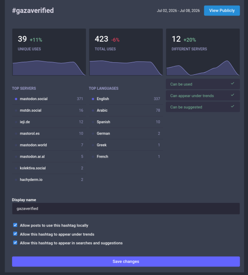The width and height of the screenshot is (248, 275).
Task: Click the 337 count for English
Action: pyautogui.click(x=157, y=99)
